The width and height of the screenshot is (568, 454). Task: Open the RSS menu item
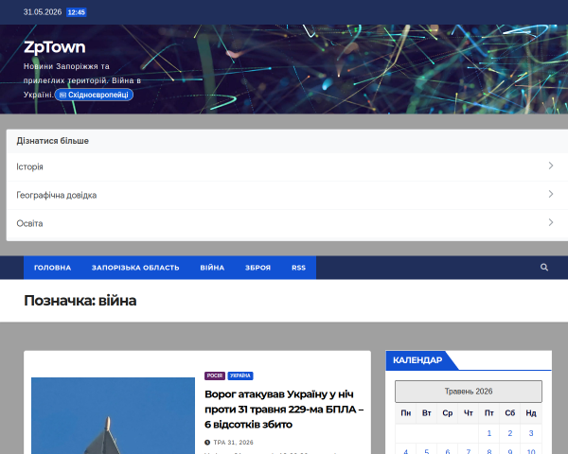(x=298, y=268)
